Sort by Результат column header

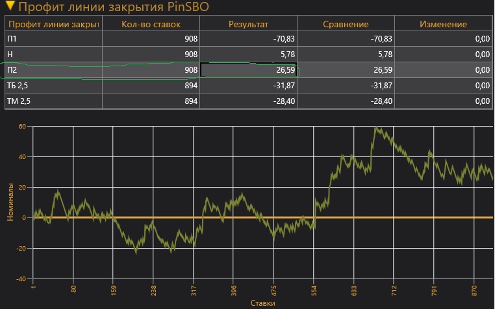tap(248, 24)
